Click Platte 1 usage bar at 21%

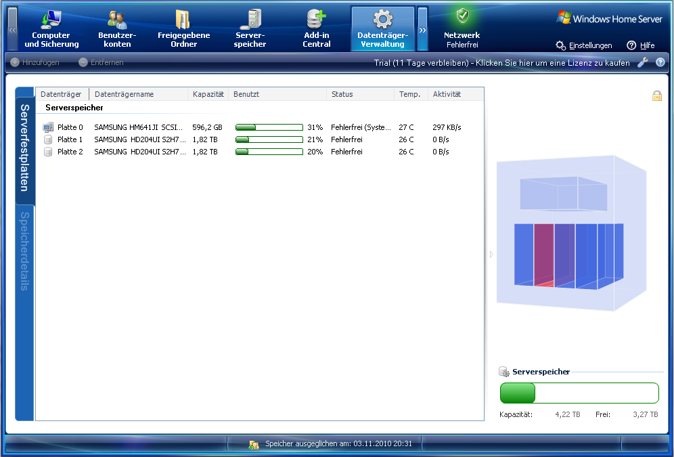(x=269, y=139)
